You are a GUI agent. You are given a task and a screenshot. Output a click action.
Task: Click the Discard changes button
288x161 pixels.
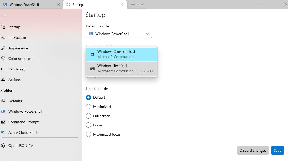click(253, 150)
